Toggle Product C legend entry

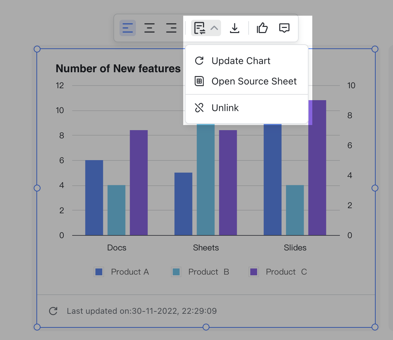click(278, 272)
